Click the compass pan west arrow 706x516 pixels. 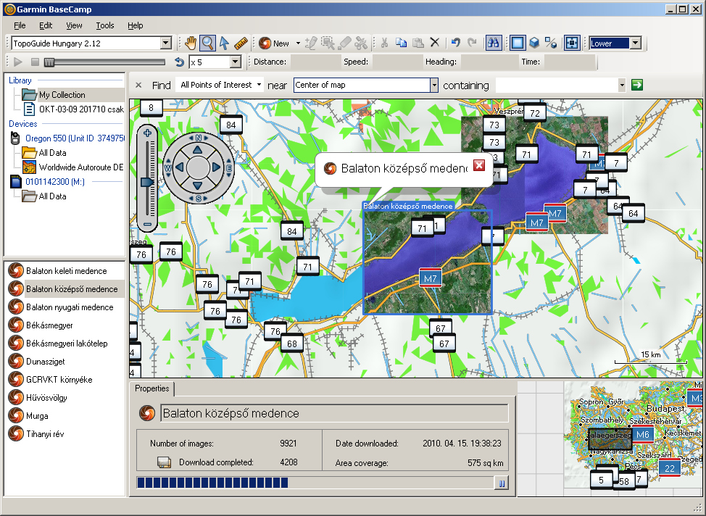tap(179, 167)
